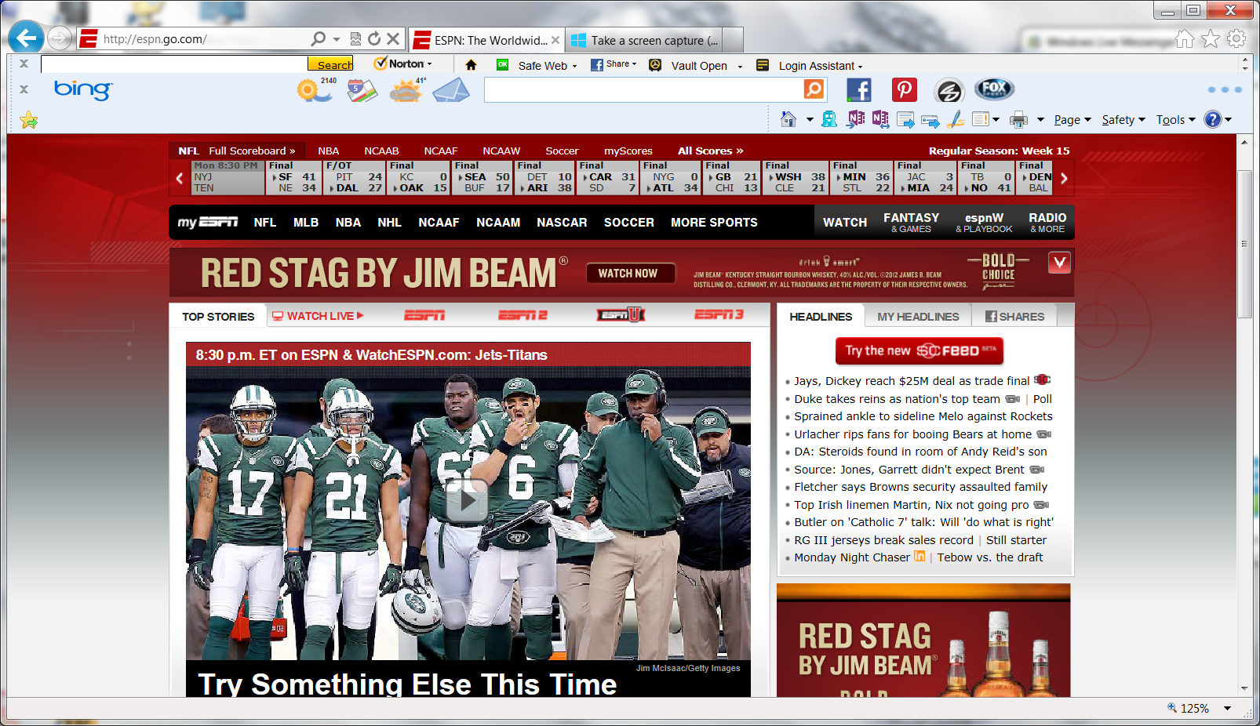Expand the Safety menu dropdown
The image size is (1260, 726).
pyautogui.click(x=1123, y=120)
